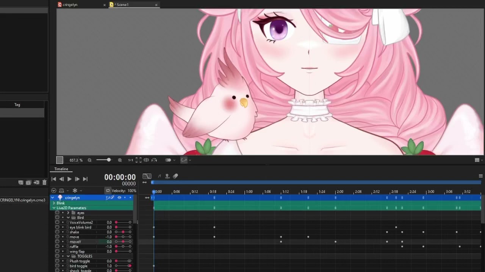The height and width of the screenshot is (272, 485).
Task: Click the eraser-shaped icon in the timeline toolbar
Action: pyautogui.click(x=175, y=176)
